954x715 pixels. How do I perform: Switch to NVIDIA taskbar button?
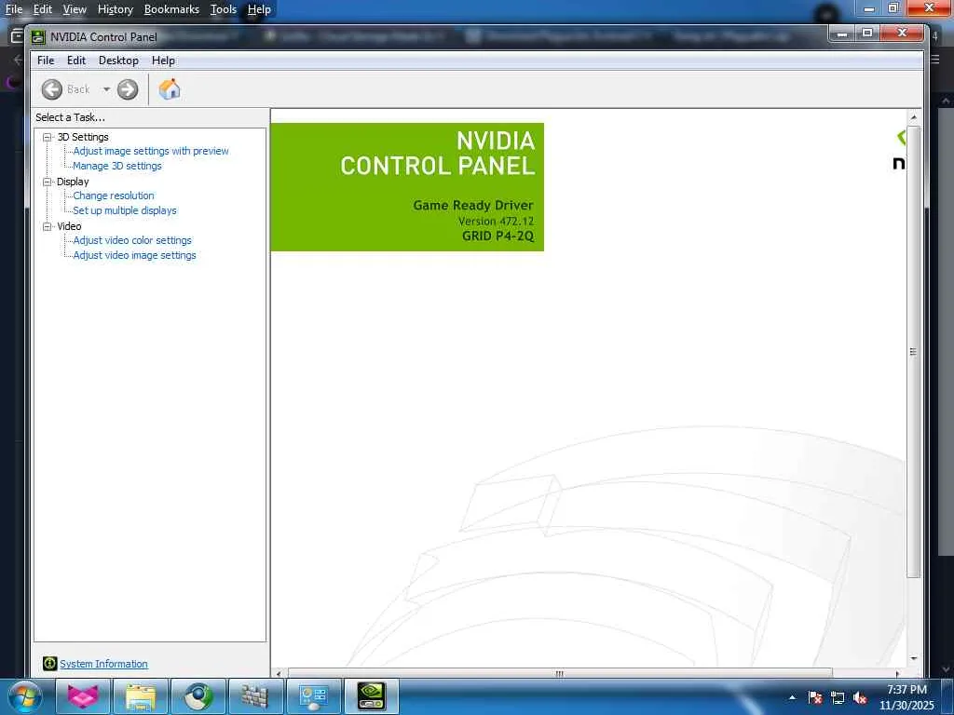[x=371, y=696]
